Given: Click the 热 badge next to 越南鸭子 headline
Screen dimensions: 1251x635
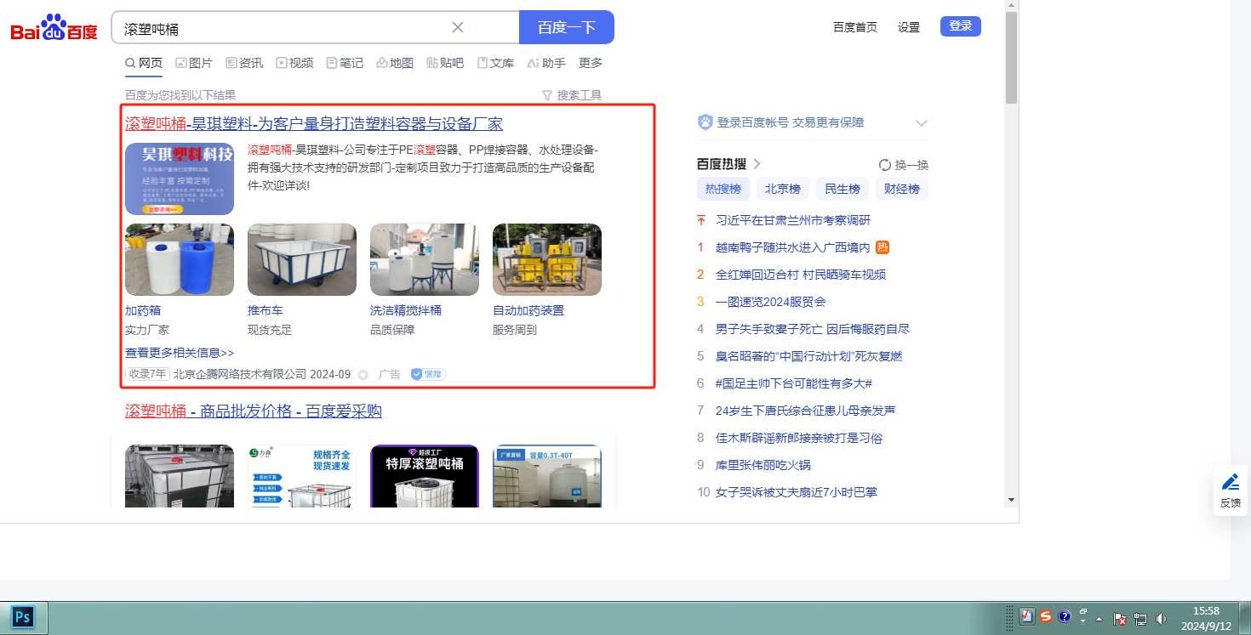Looking at the screenshot, I should tap(883, 247).
